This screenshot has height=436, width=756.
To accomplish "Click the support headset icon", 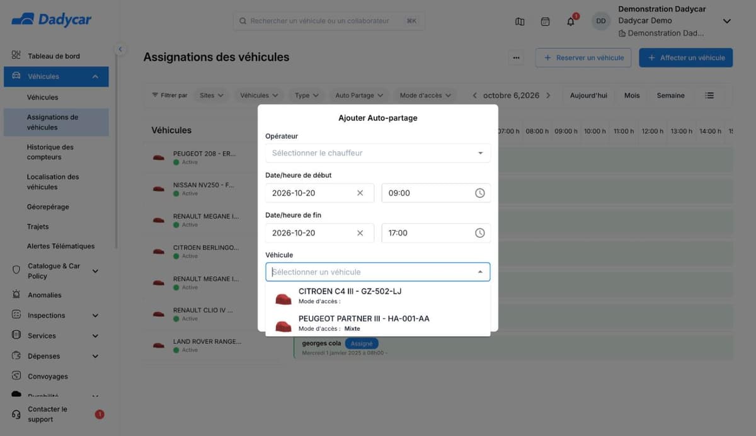I will tap(16, 414).
